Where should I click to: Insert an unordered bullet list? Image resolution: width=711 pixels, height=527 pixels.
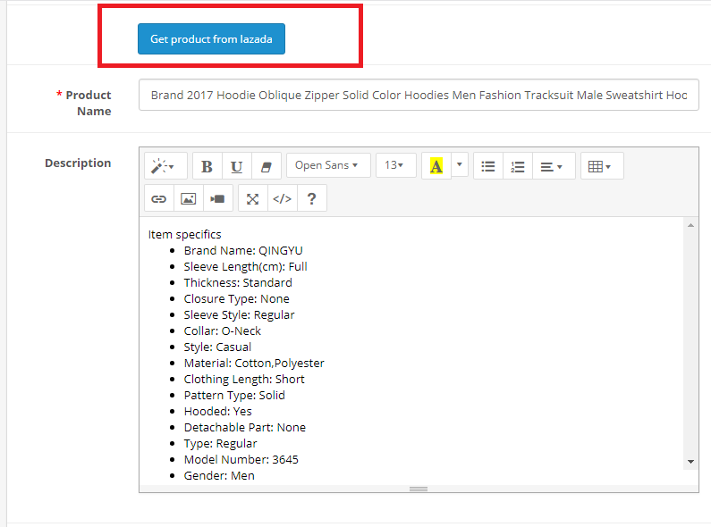(488, 166)
